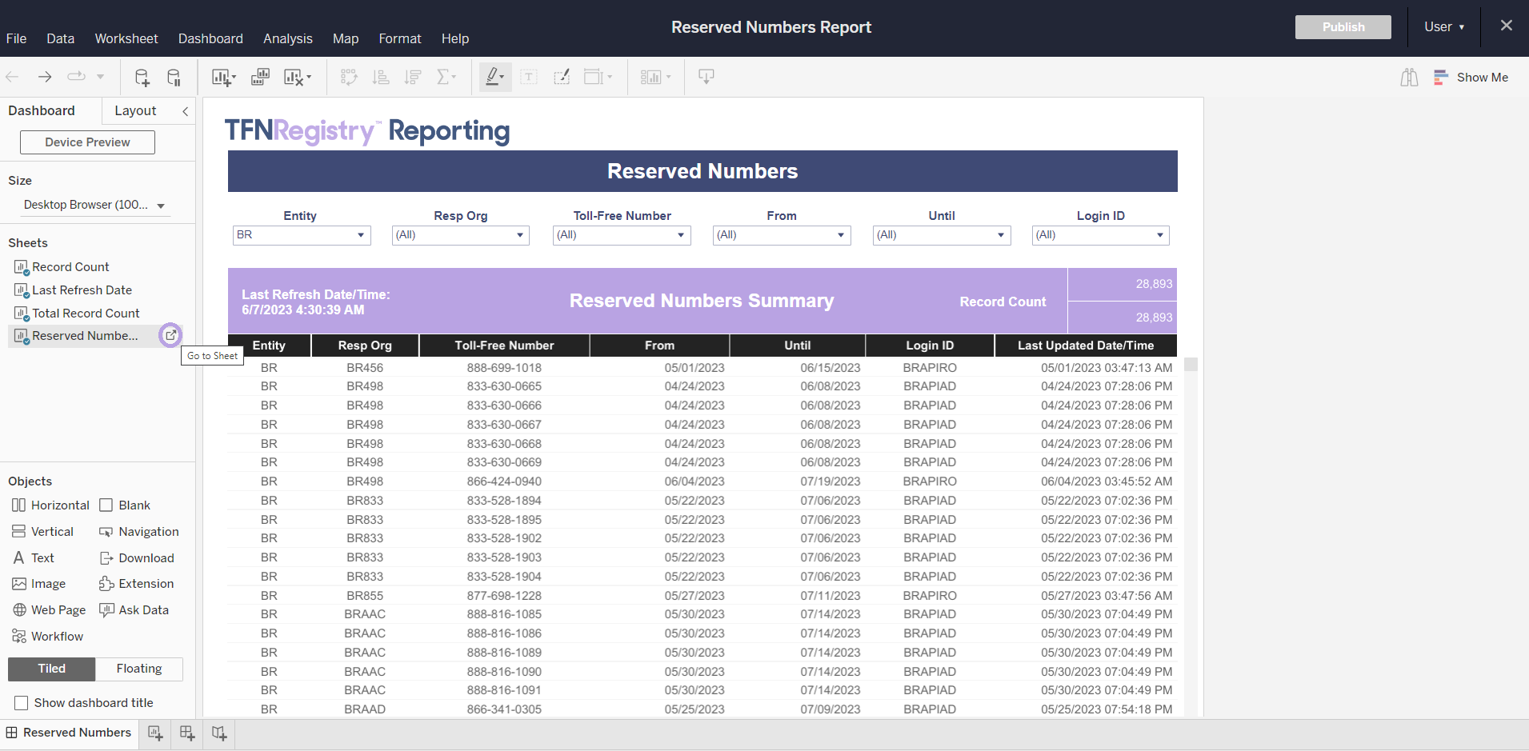Open the Entity filter dropdown
Screen dimensions: 1529x751
tap(302, 235)
